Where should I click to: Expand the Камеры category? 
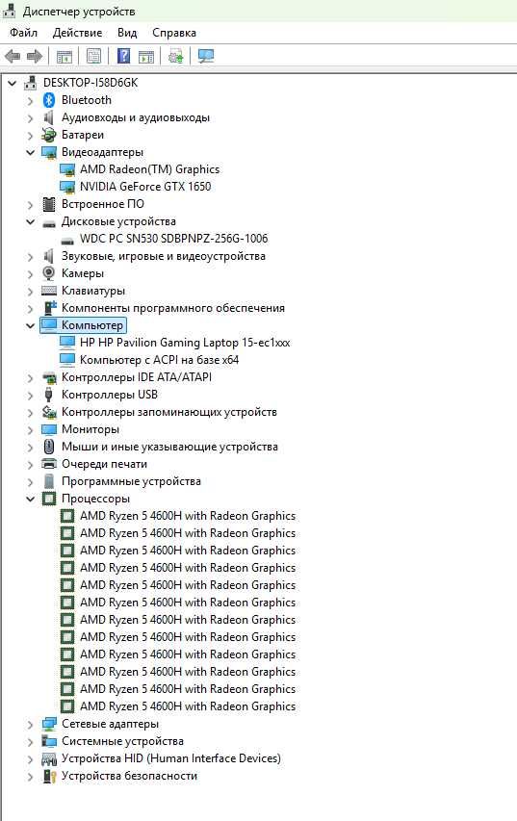(x=31, y=273)
